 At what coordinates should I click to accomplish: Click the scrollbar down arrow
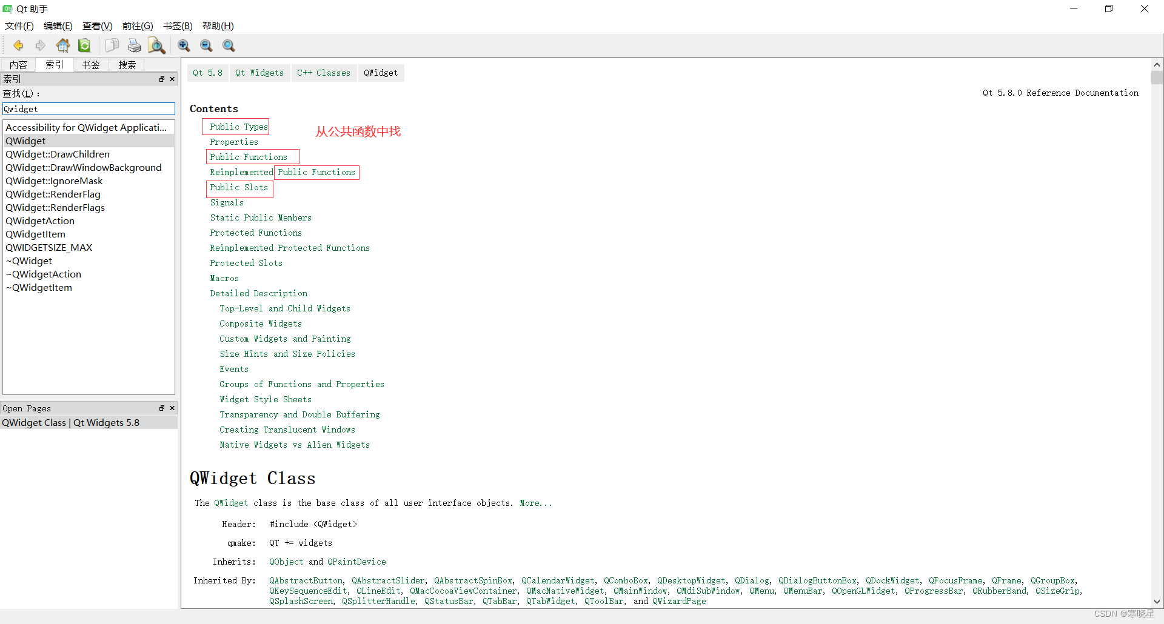(1157, 602)
